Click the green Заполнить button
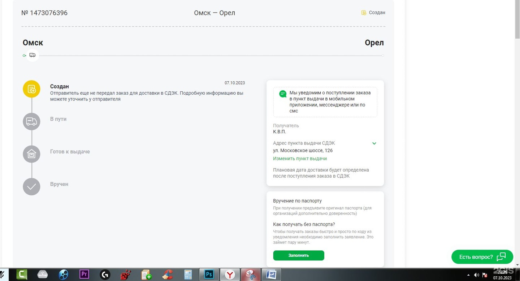The image size is (520, 281). tap(299, 255)
